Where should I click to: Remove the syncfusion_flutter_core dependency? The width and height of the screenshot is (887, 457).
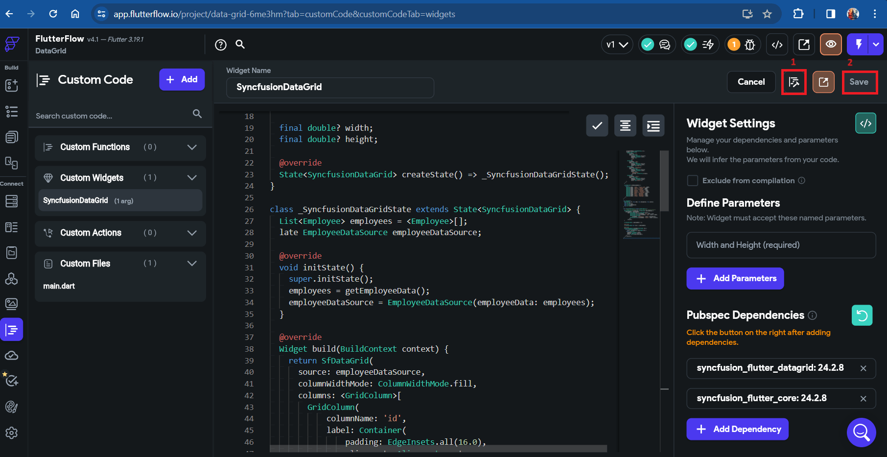point(864,399)
